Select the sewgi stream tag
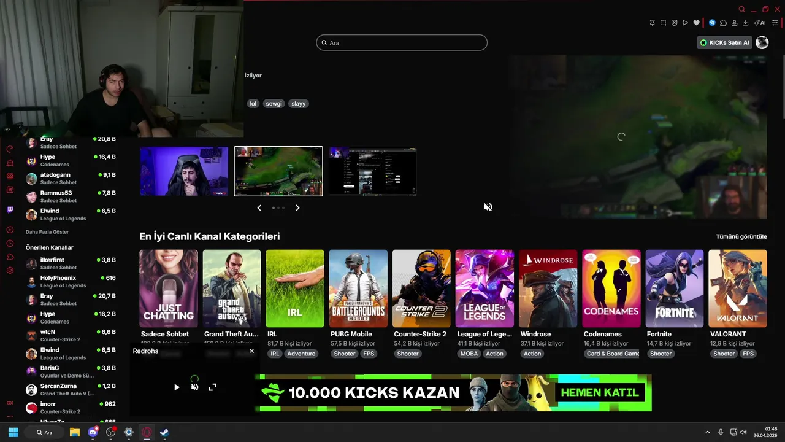 point(274,104)
